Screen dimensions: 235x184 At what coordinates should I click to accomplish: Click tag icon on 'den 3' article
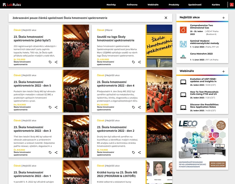(x=50, y=152)
